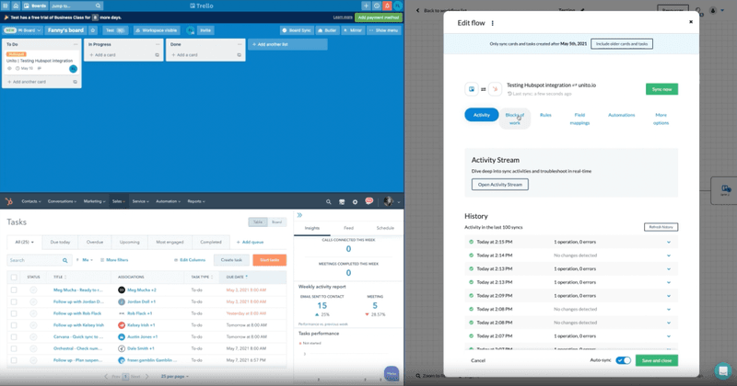The width and height of the screenshot is (737, 386).
Task: Open the All (25) task queue dropdown
Action: 25,242
